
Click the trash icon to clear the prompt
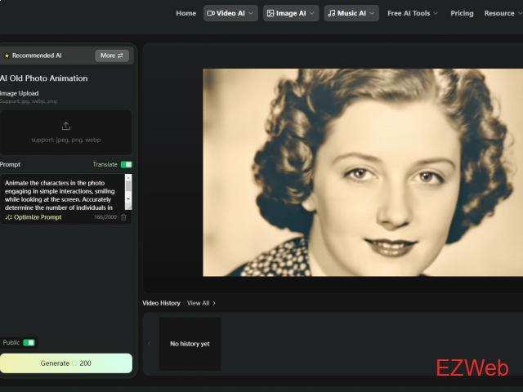(124, 217)
